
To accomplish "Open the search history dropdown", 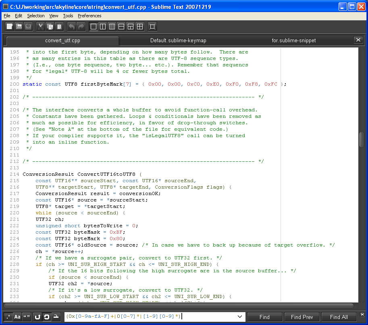I will 240,317.
